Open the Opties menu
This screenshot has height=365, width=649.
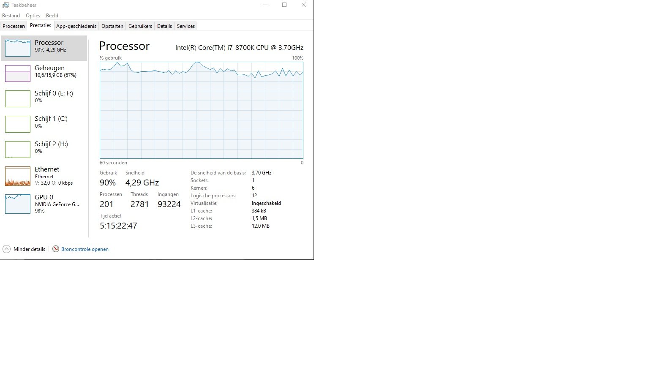coord(33,16)
